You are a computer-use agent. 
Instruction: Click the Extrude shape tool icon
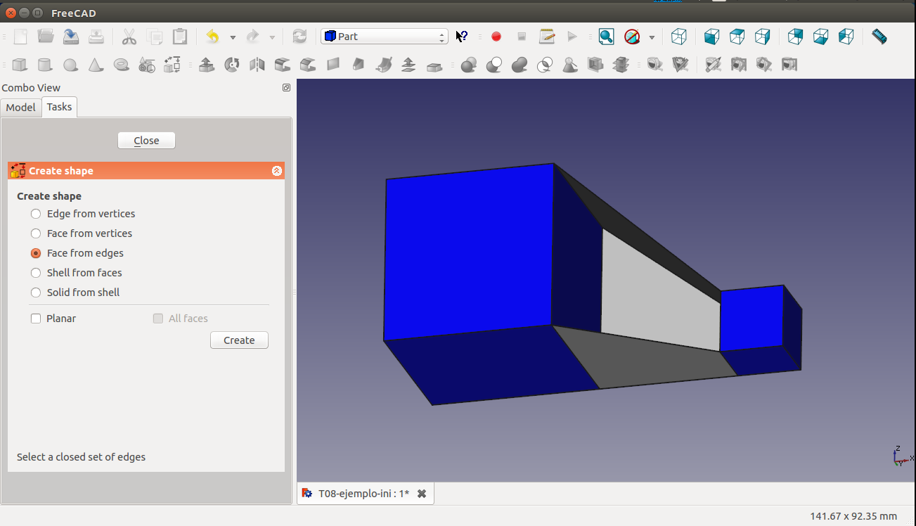tap(207, 65)
